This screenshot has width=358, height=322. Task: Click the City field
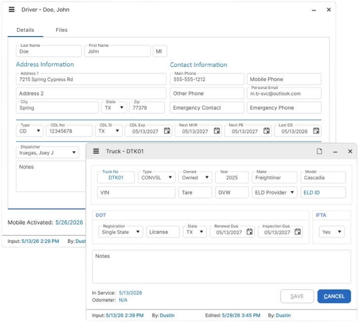click(57, 107)
